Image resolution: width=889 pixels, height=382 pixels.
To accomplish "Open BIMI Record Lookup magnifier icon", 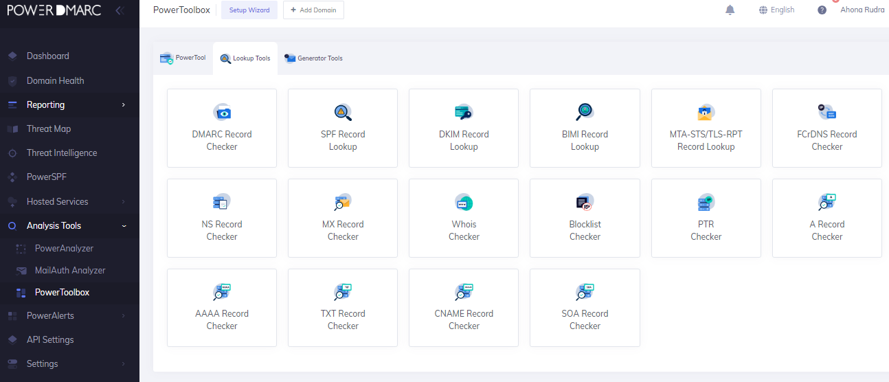I will point(585,112).
